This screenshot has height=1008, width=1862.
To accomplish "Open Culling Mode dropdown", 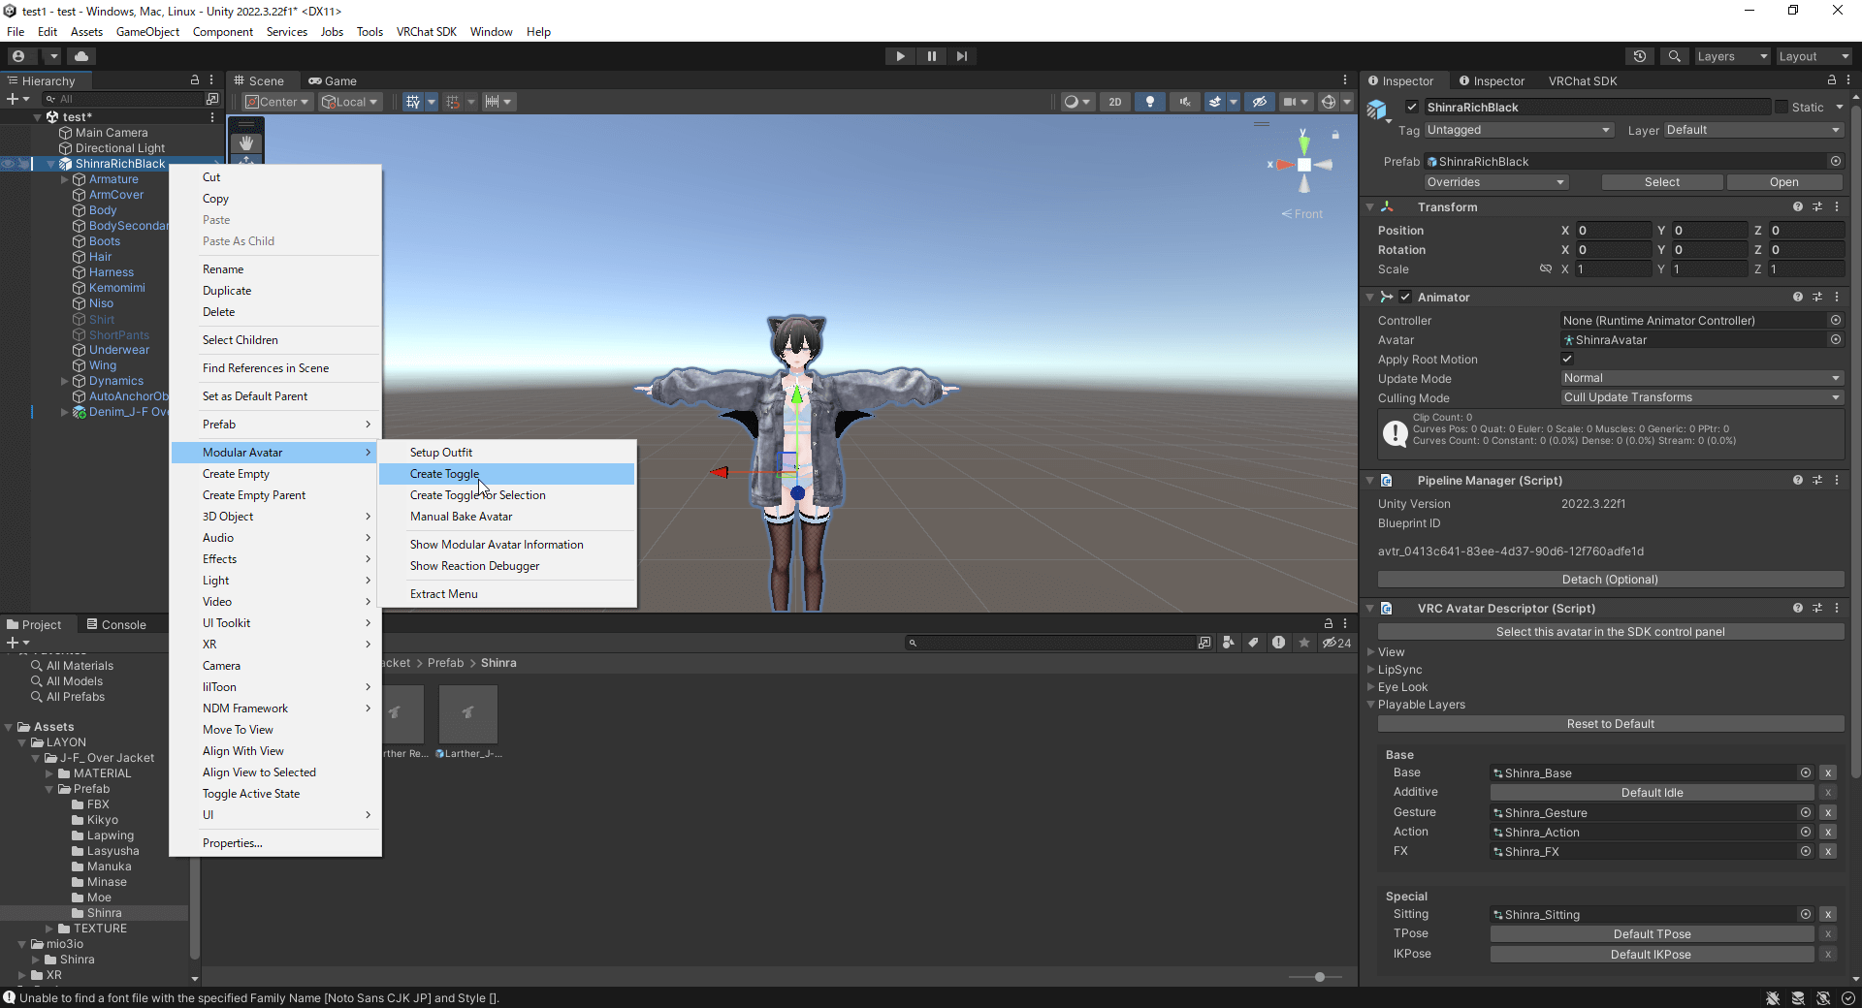I will click(x=1702, y=397).
